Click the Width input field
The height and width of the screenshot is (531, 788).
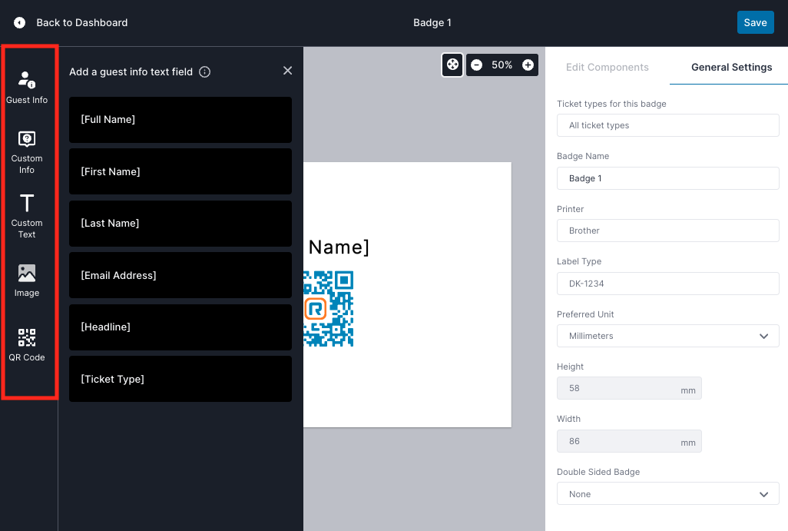click(629, 441)
